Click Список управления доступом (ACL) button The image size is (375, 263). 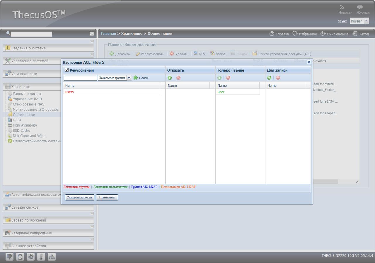click(x=282, y=54)
